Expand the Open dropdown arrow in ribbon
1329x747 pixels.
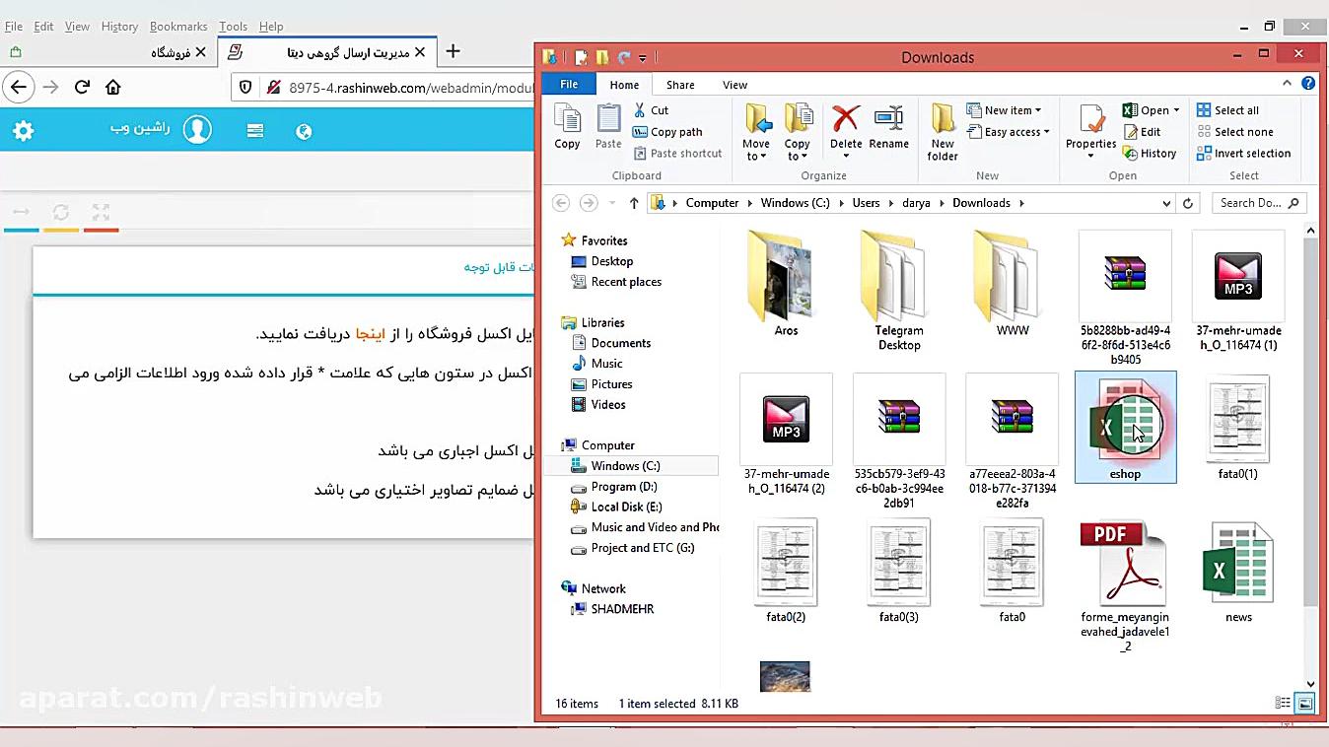[x=1177, y=111]
